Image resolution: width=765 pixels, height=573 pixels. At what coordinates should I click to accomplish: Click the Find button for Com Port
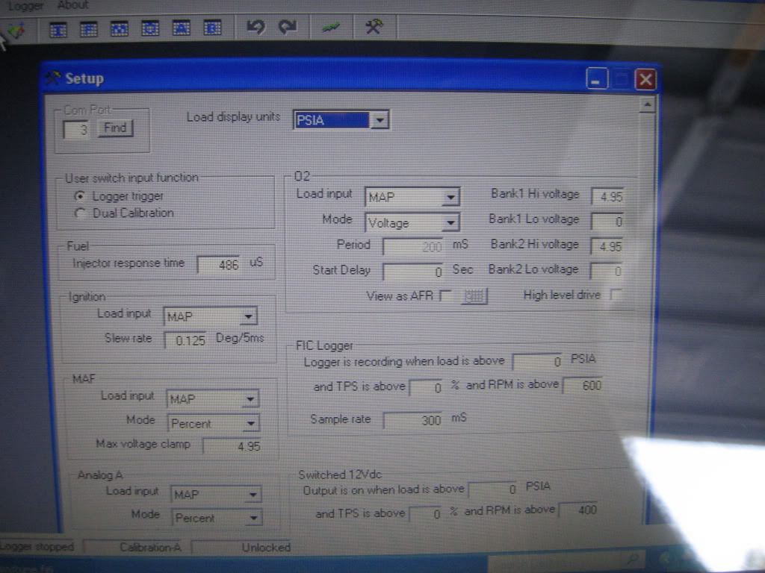[115, 128]
